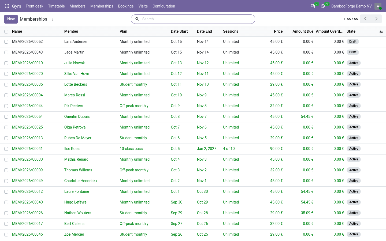Click the 4 of 10 sessions cell

tap(229, 149)
